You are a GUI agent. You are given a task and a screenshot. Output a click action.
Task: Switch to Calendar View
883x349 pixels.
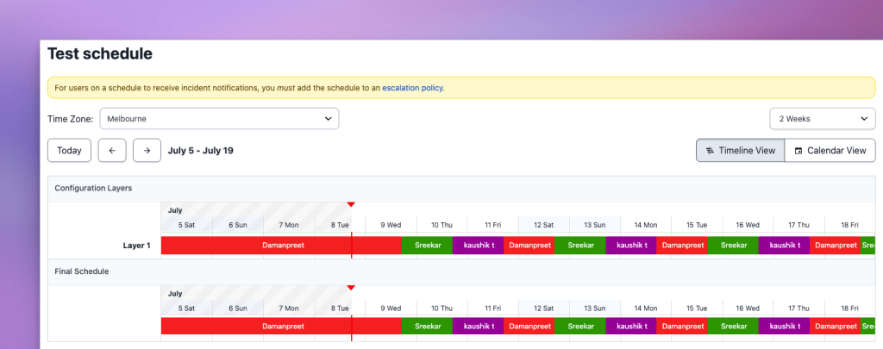pyautogui.click(x=830, y=150)
